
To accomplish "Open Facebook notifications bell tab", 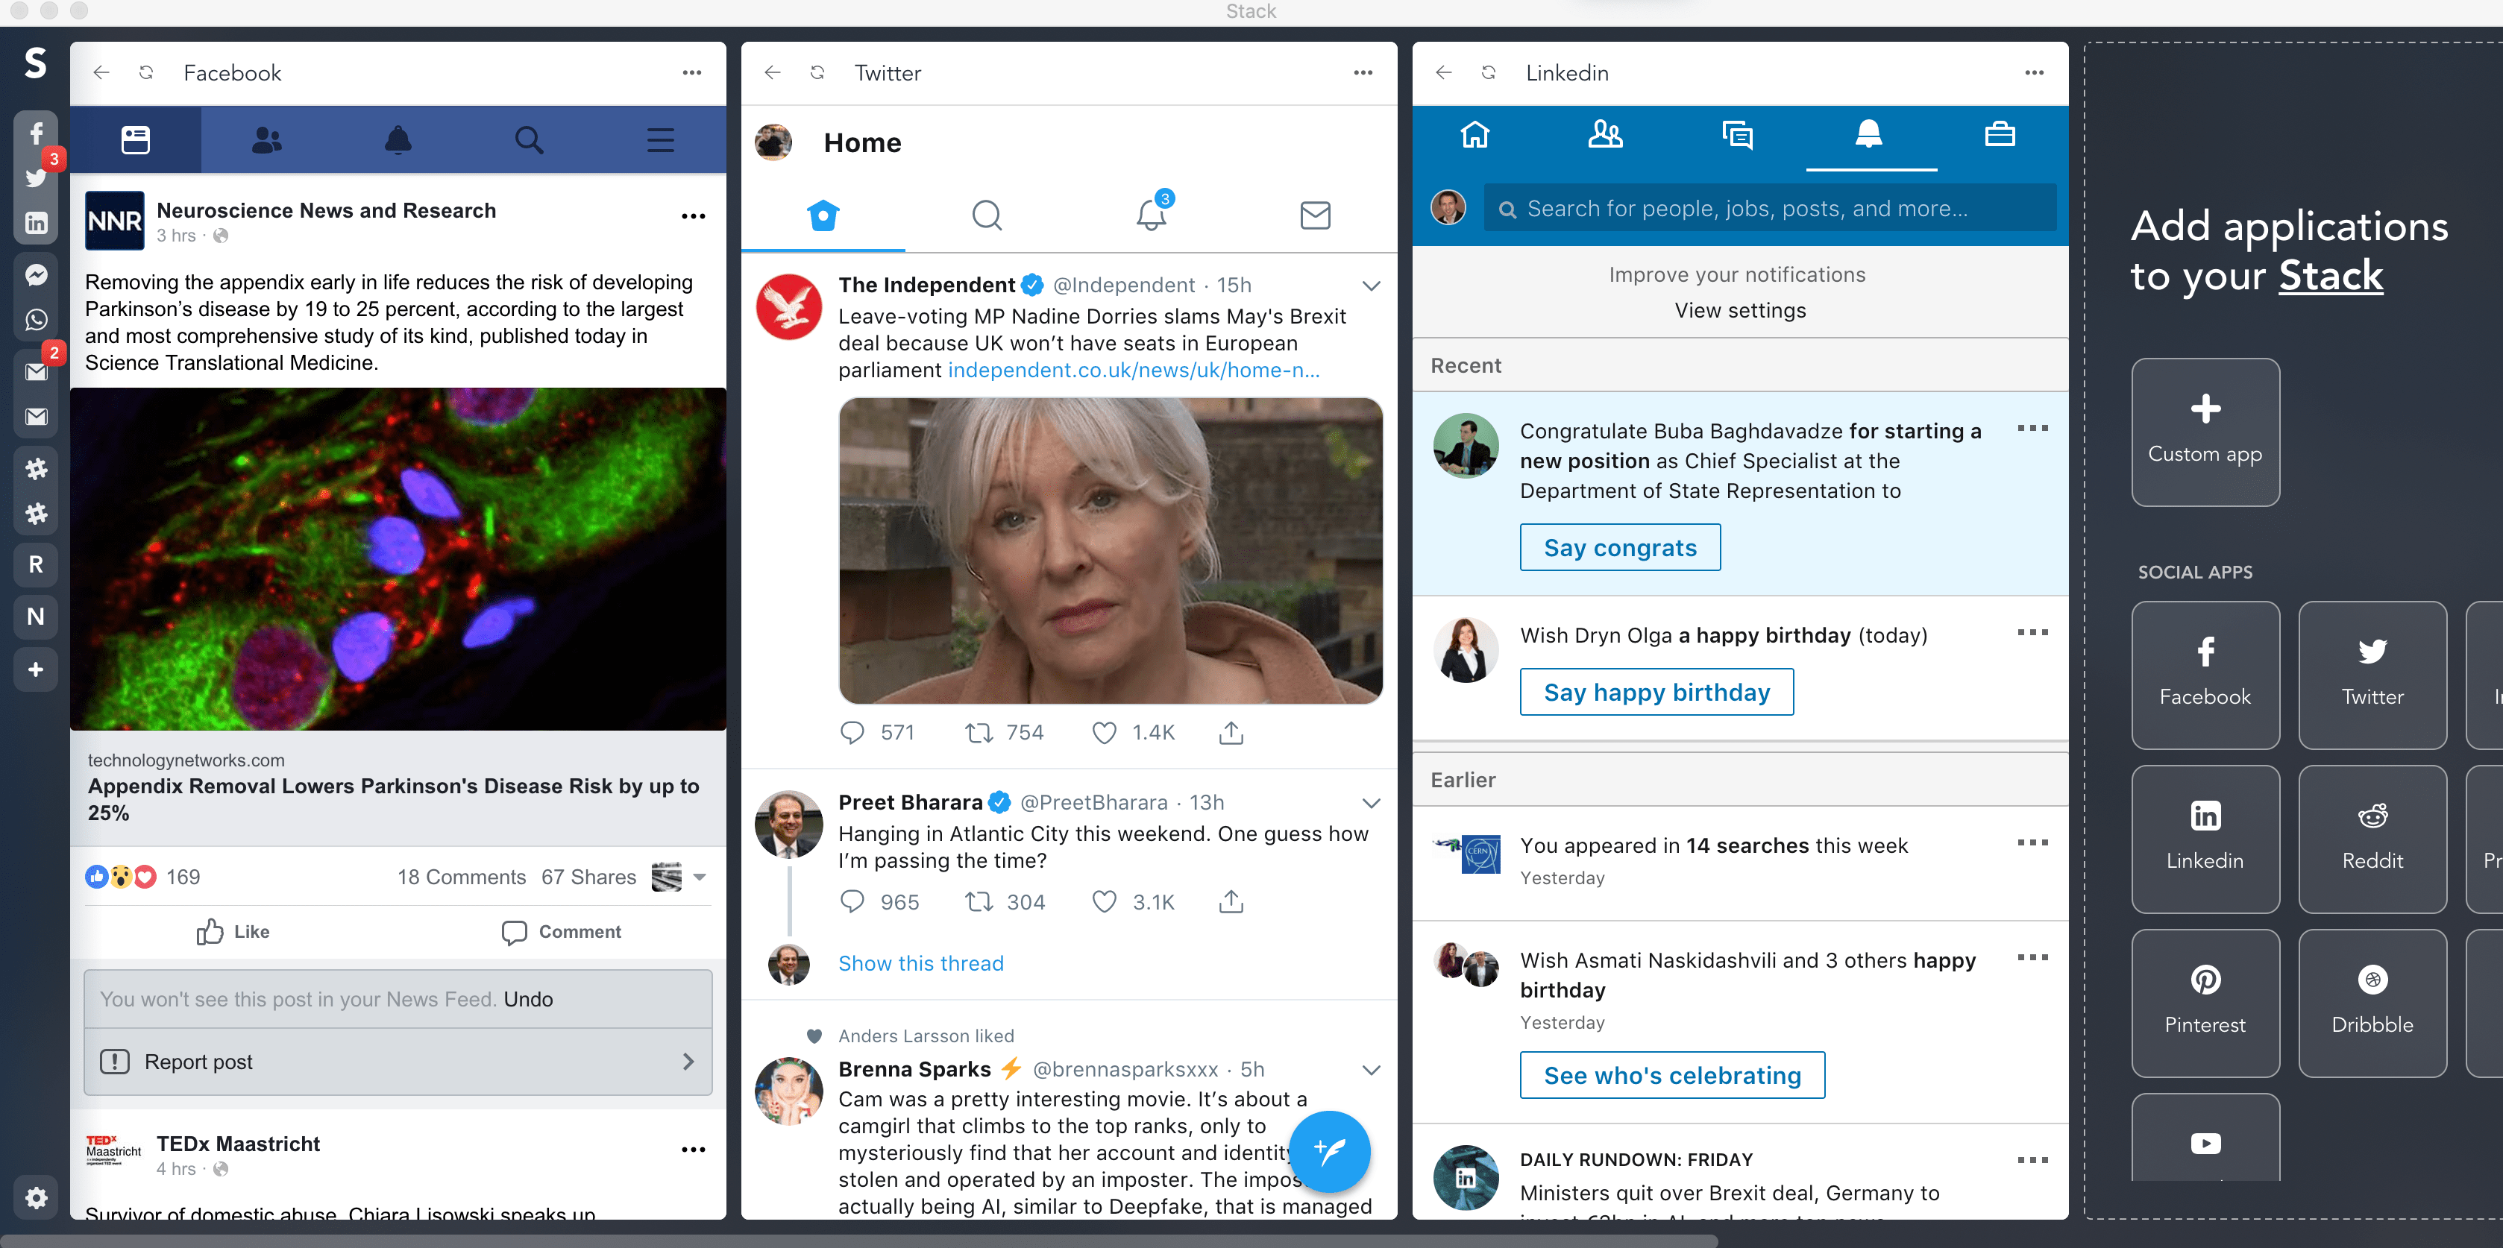I will [398, 141].
